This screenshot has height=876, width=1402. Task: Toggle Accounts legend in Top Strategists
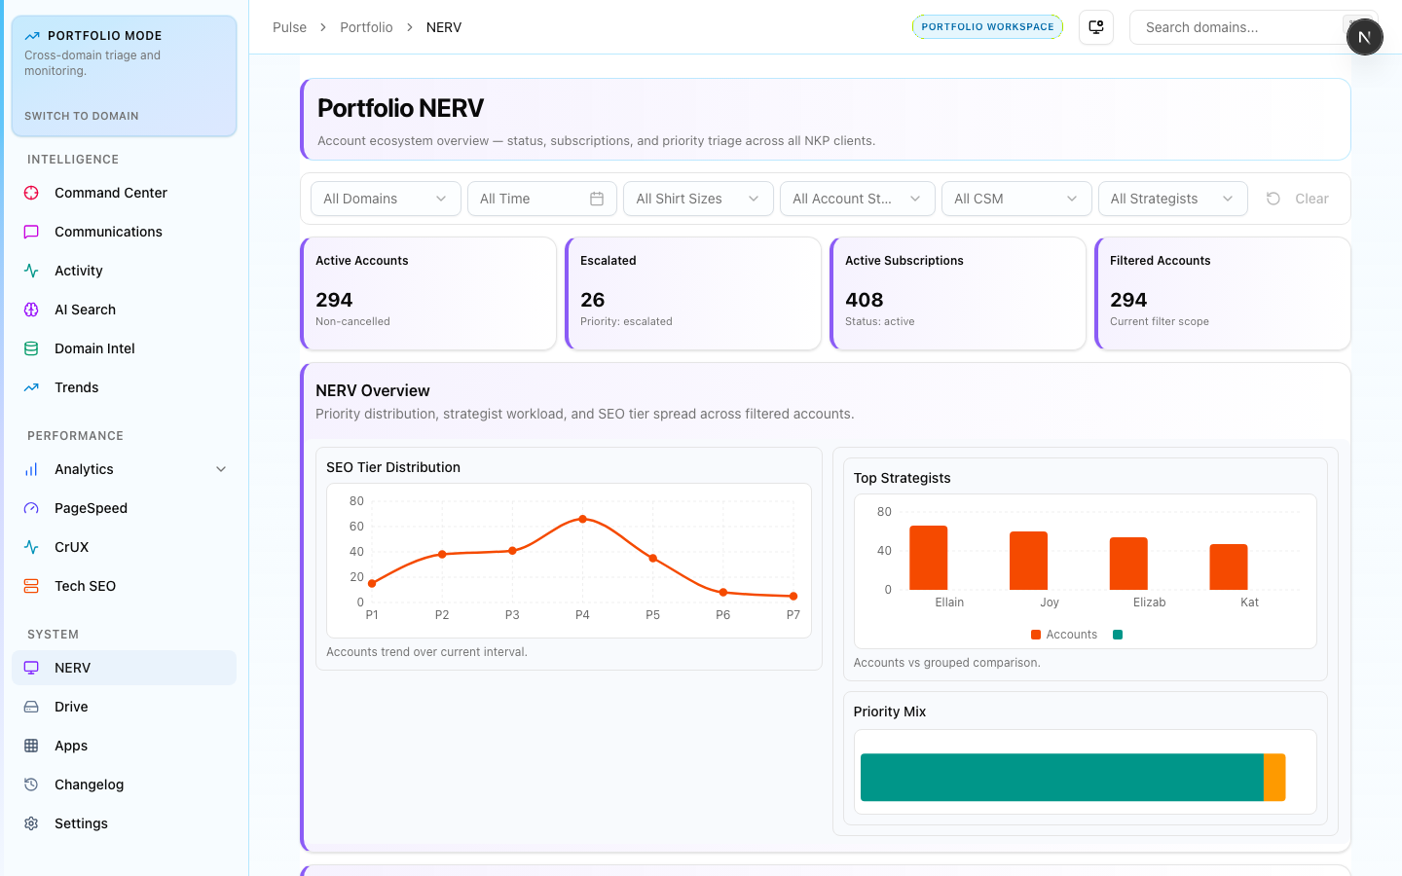pyautogui.click(x=1063, y=635)
